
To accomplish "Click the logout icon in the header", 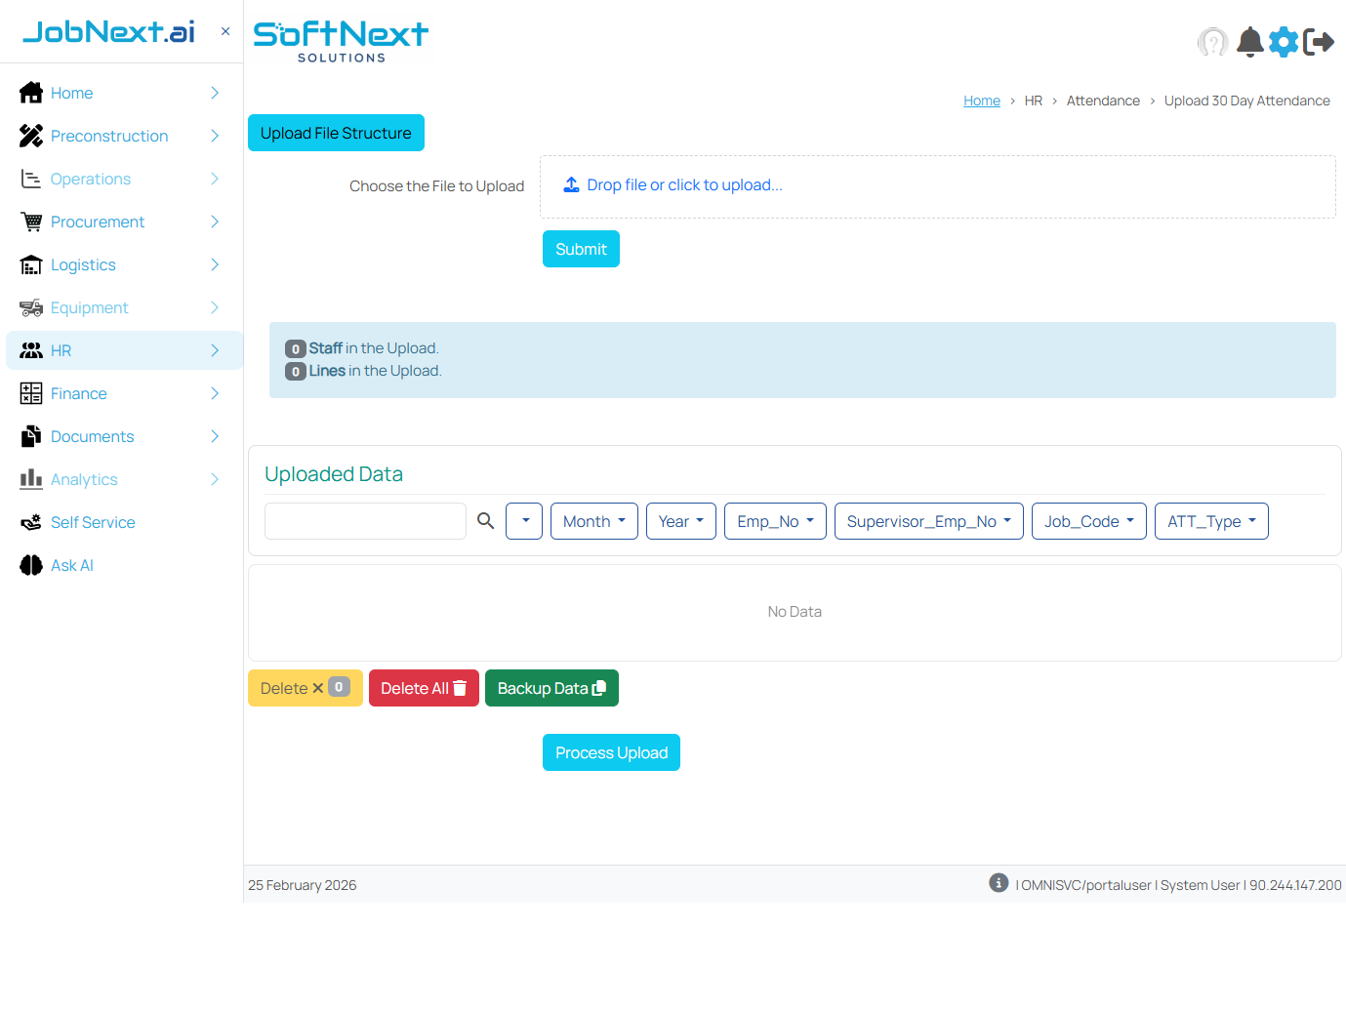I will coord(1320,42).
